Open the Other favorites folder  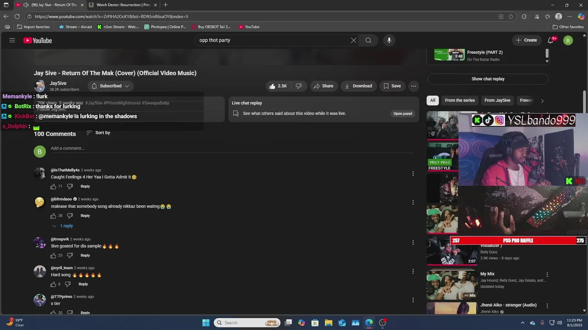(568, 27)
